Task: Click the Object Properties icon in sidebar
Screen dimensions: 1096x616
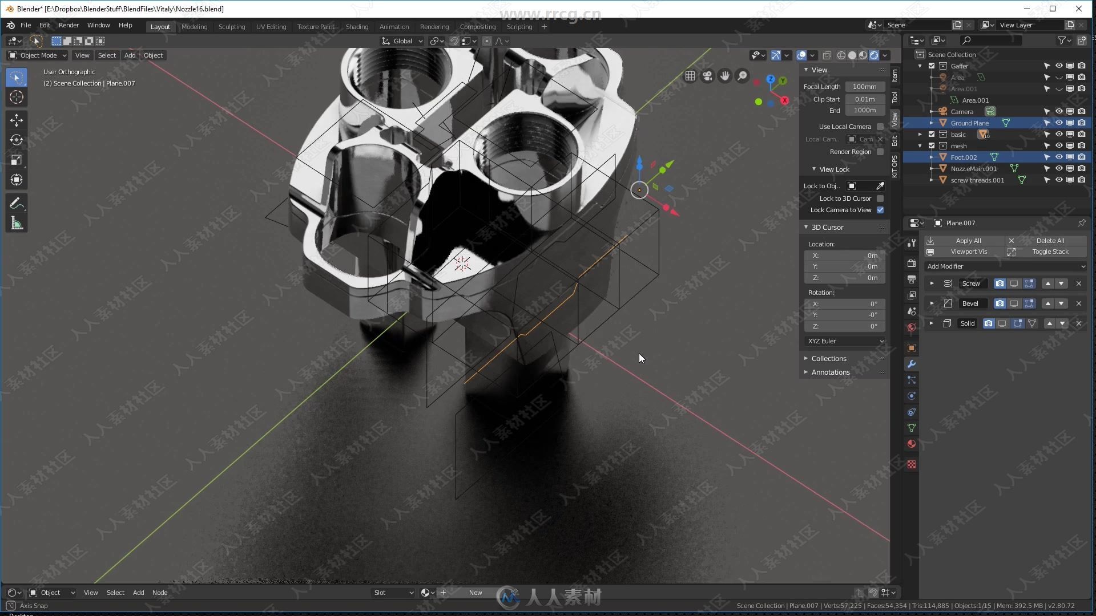Action: (x=912, y=347)
